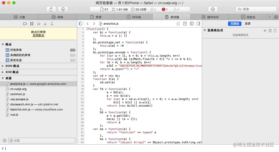The image size is (279, 152).
Task: Select fastclick.min.js source file
Action: point(38,109)
